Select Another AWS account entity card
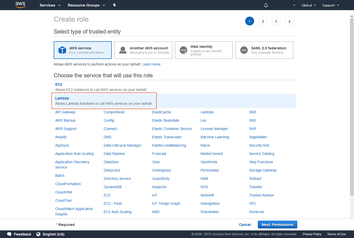The width and height of the screenshot is (354, 238). [143, 50]
